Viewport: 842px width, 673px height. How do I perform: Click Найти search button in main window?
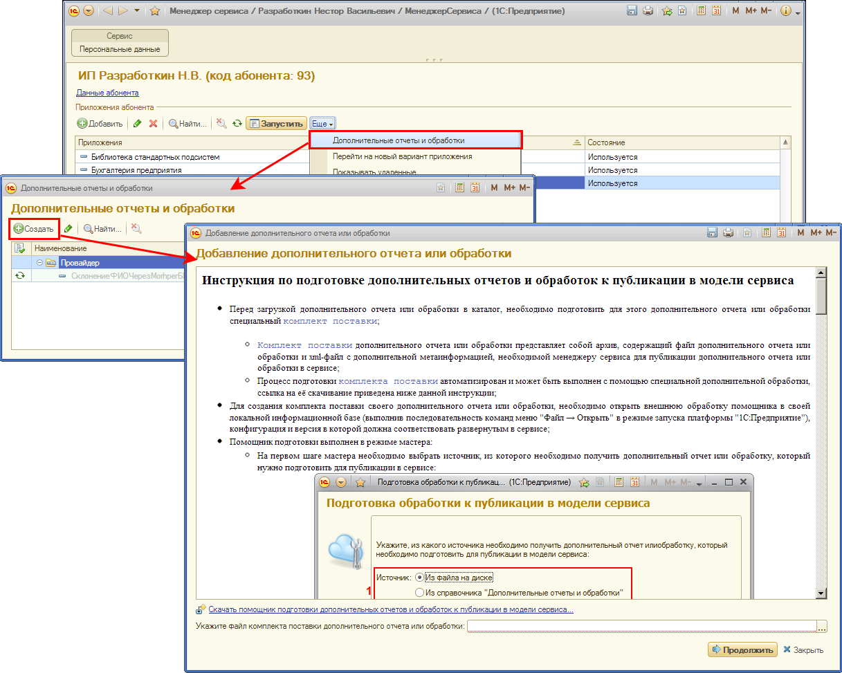click(x=187, y=124)
